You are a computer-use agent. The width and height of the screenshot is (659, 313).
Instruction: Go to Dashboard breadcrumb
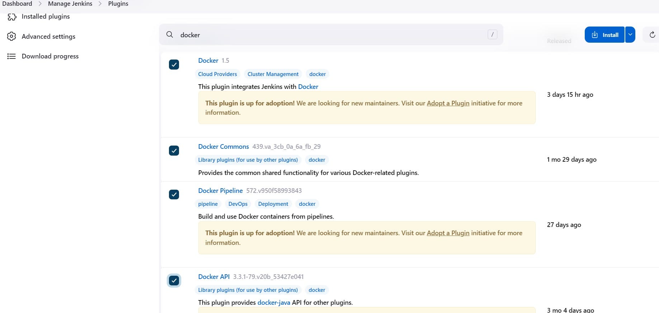(x=17, y=4)
